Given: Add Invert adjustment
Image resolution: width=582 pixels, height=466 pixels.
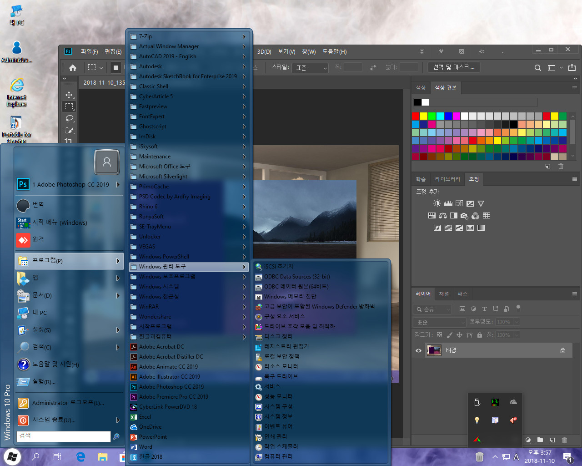Looking at the screenshot, I should (x=437, y=228).
